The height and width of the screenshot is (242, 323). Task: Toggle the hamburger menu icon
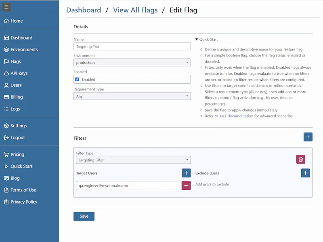pyautogui.click(x=6, y=7)
